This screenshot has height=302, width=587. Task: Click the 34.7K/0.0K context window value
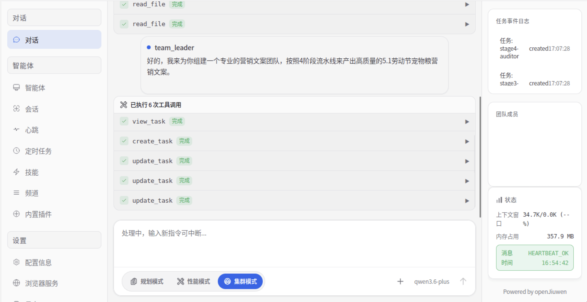[546, 219]
